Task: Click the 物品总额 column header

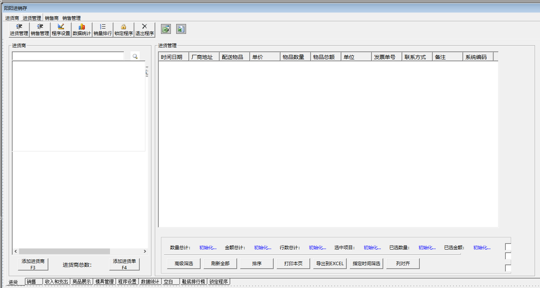Action: (x=325, y=57)
